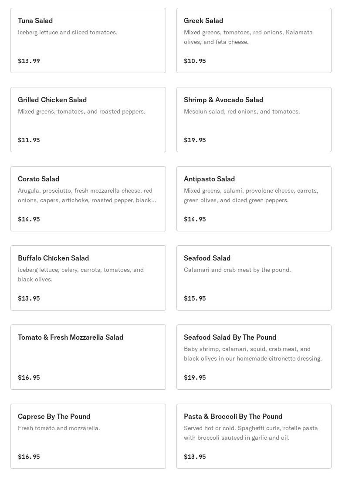Open the Tuna Salad menu item
This screenshot has height=478, width=342.
coord(88,40)
